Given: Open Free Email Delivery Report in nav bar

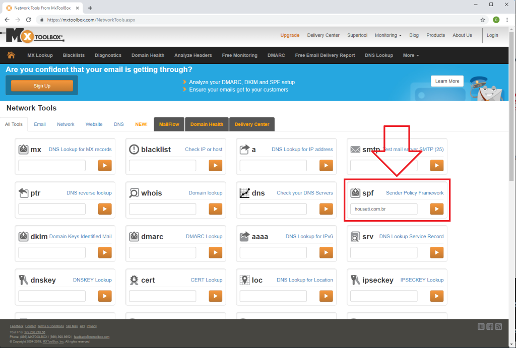Looking at the screenshot, I should [x=325, y=55].
